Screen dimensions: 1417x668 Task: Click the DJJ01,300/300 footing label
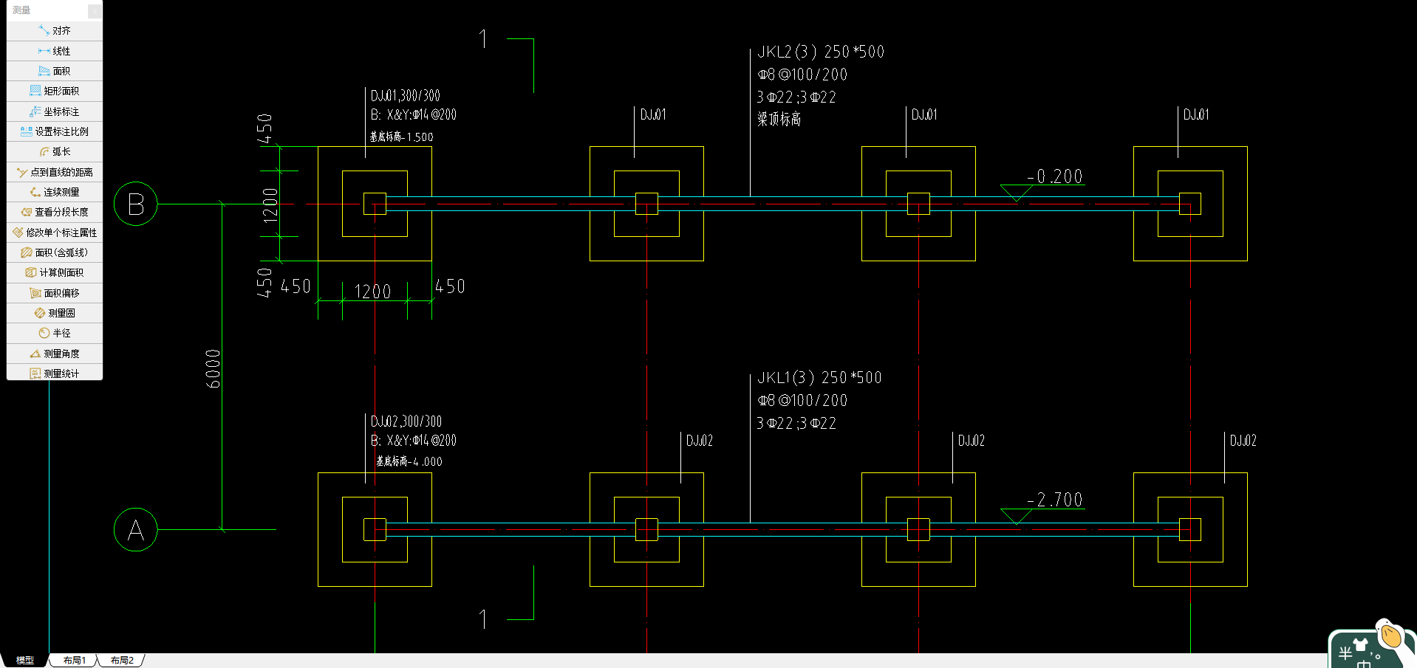click(x=406, y=96)
